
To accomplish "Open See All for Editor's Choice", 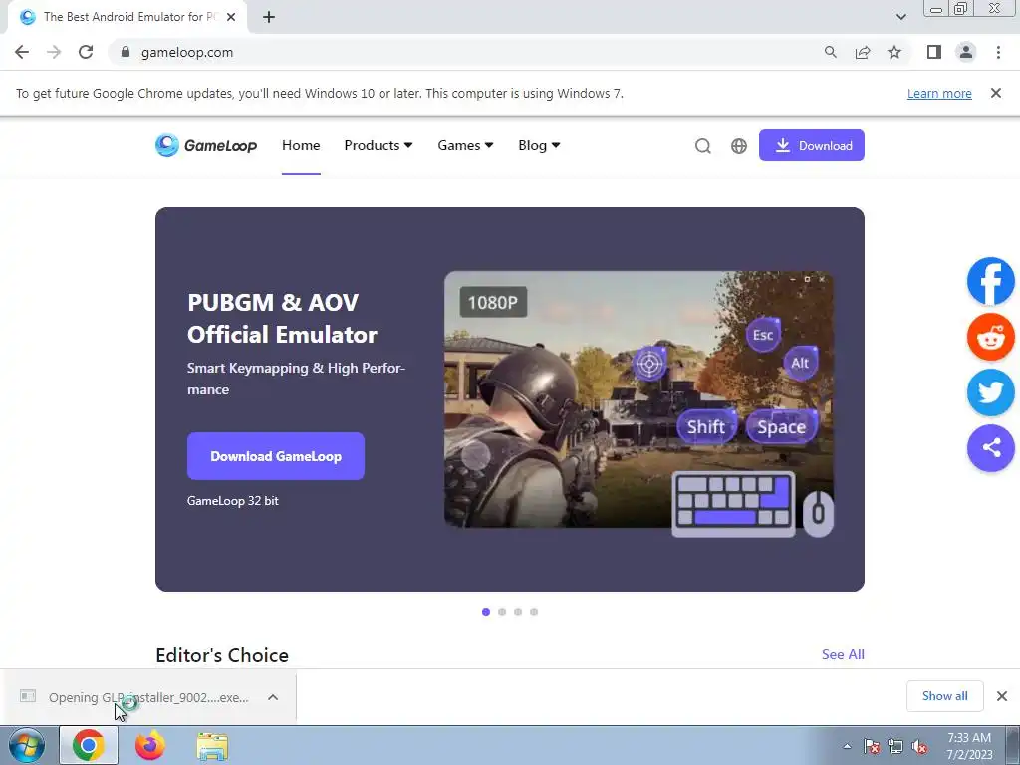I will 843,654.
